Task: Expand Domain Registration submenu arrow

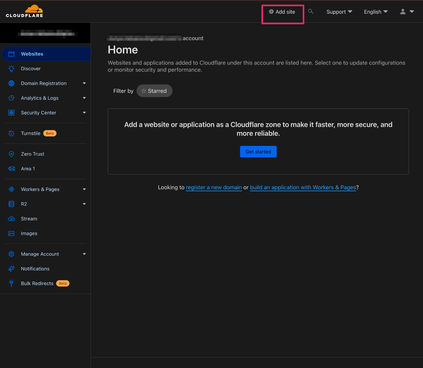Action: point(84,83)
